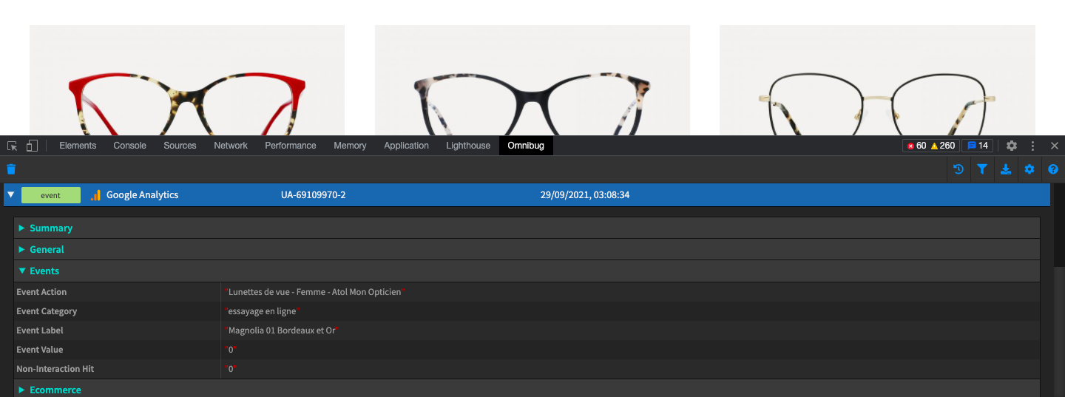Click the Omnibug help question icon
1065x397 pixels.
point(1052,169)
